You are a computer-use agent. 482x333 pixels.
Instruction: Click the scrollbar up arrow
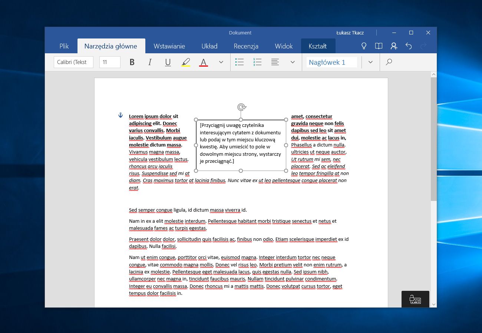pos(434,74)
